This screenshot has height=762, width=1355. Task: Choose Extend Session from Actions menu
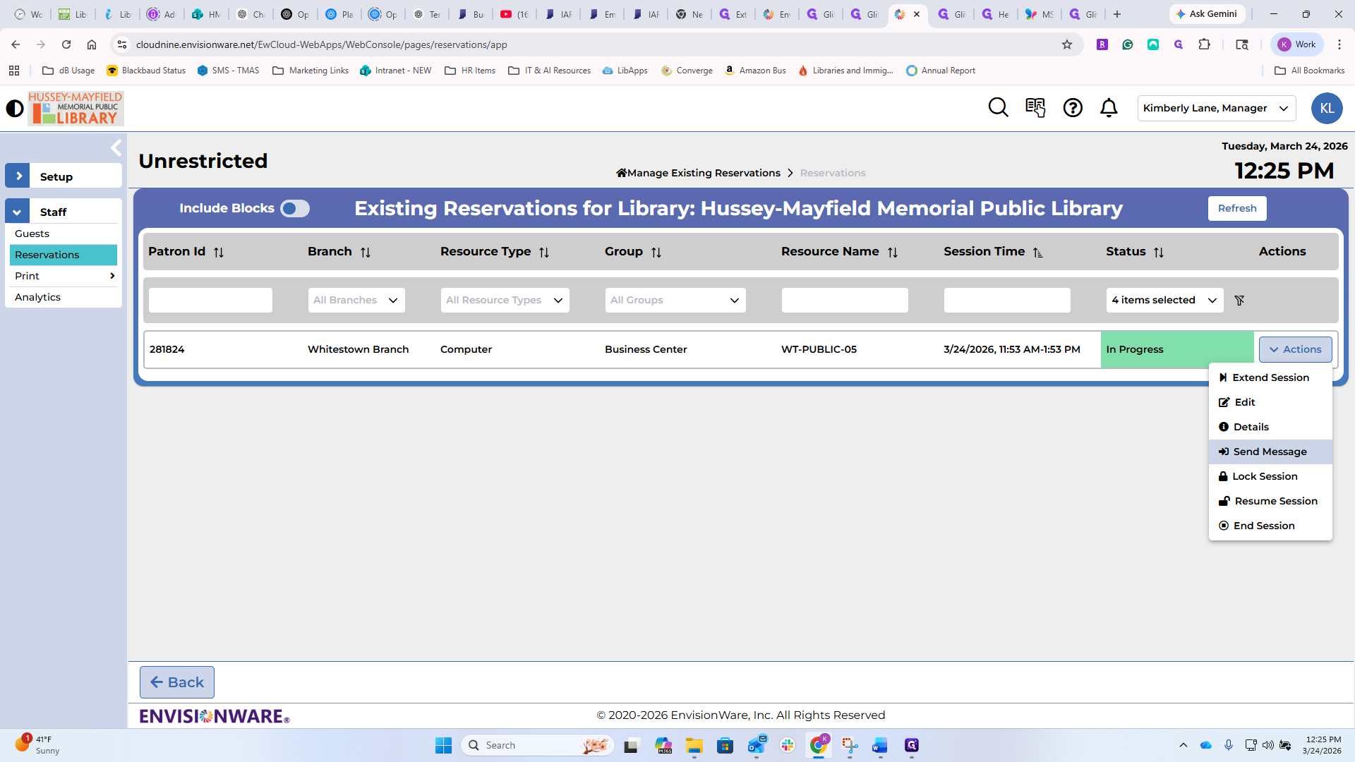pyautogui.click(x=1270, y=377)
